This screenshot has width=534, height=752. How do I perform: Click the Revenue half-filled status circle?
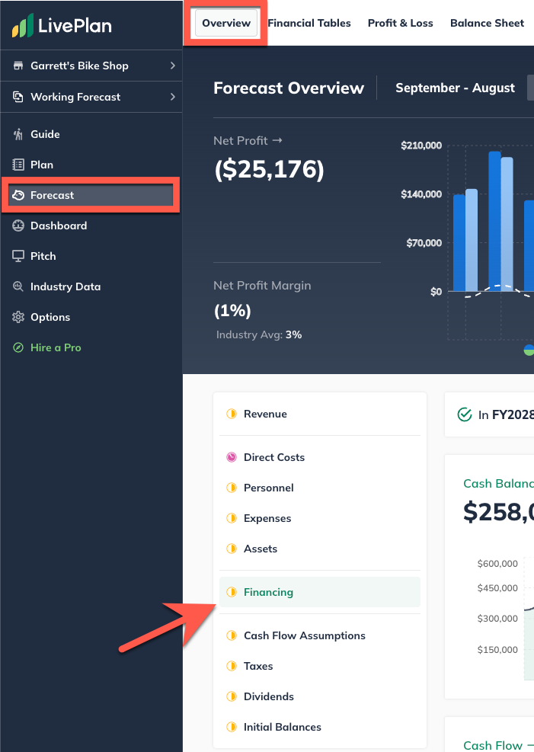tap(232, 414)
